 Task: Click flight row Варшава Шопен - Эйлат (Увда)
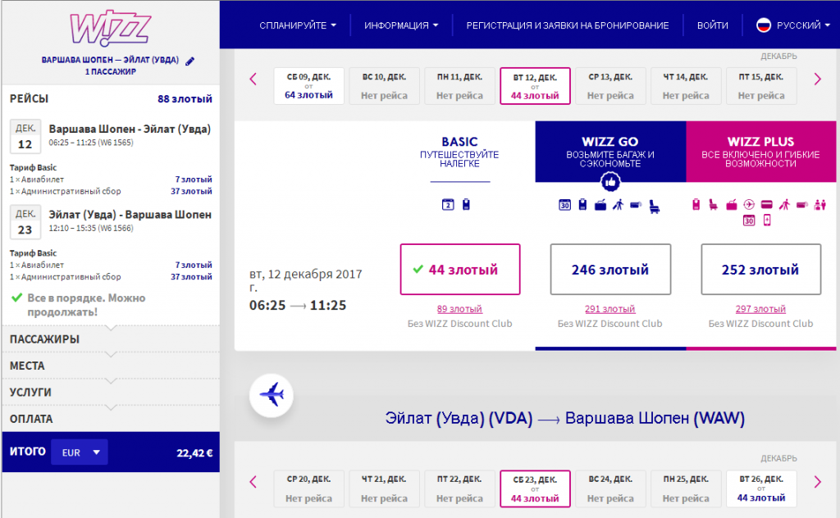[111, 135]
